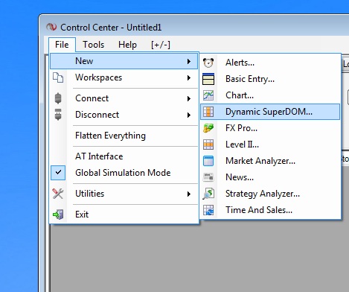349x292 pixels.
Task: Click the Basic Entry icon
Action: pyautogui.click(x=208, y=79)
